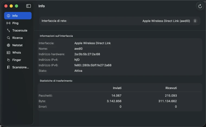Click the Ricevuti column header
Image resolution: width=206 pixels, height=127 pixels.
(x=171, y=88)
